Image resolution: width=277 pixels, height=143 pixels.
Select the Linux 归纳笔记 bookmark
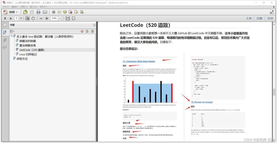28,54
